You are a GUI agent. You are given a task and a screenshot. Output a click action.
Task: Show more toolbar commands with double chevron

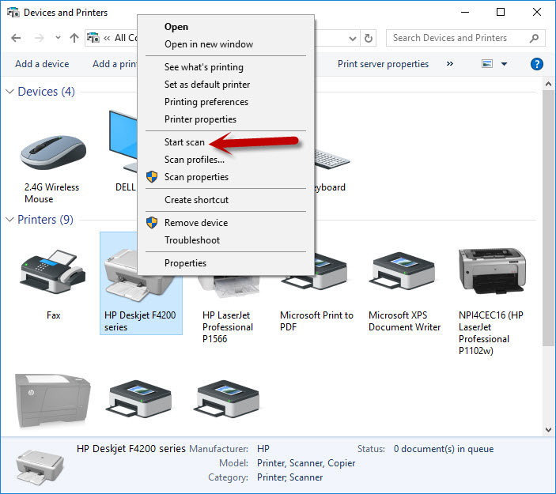449,64
